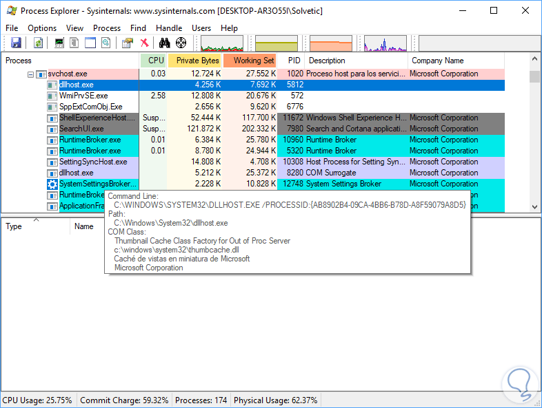Toggle the Show Process Tree toolbar icon

pos(75,43)
